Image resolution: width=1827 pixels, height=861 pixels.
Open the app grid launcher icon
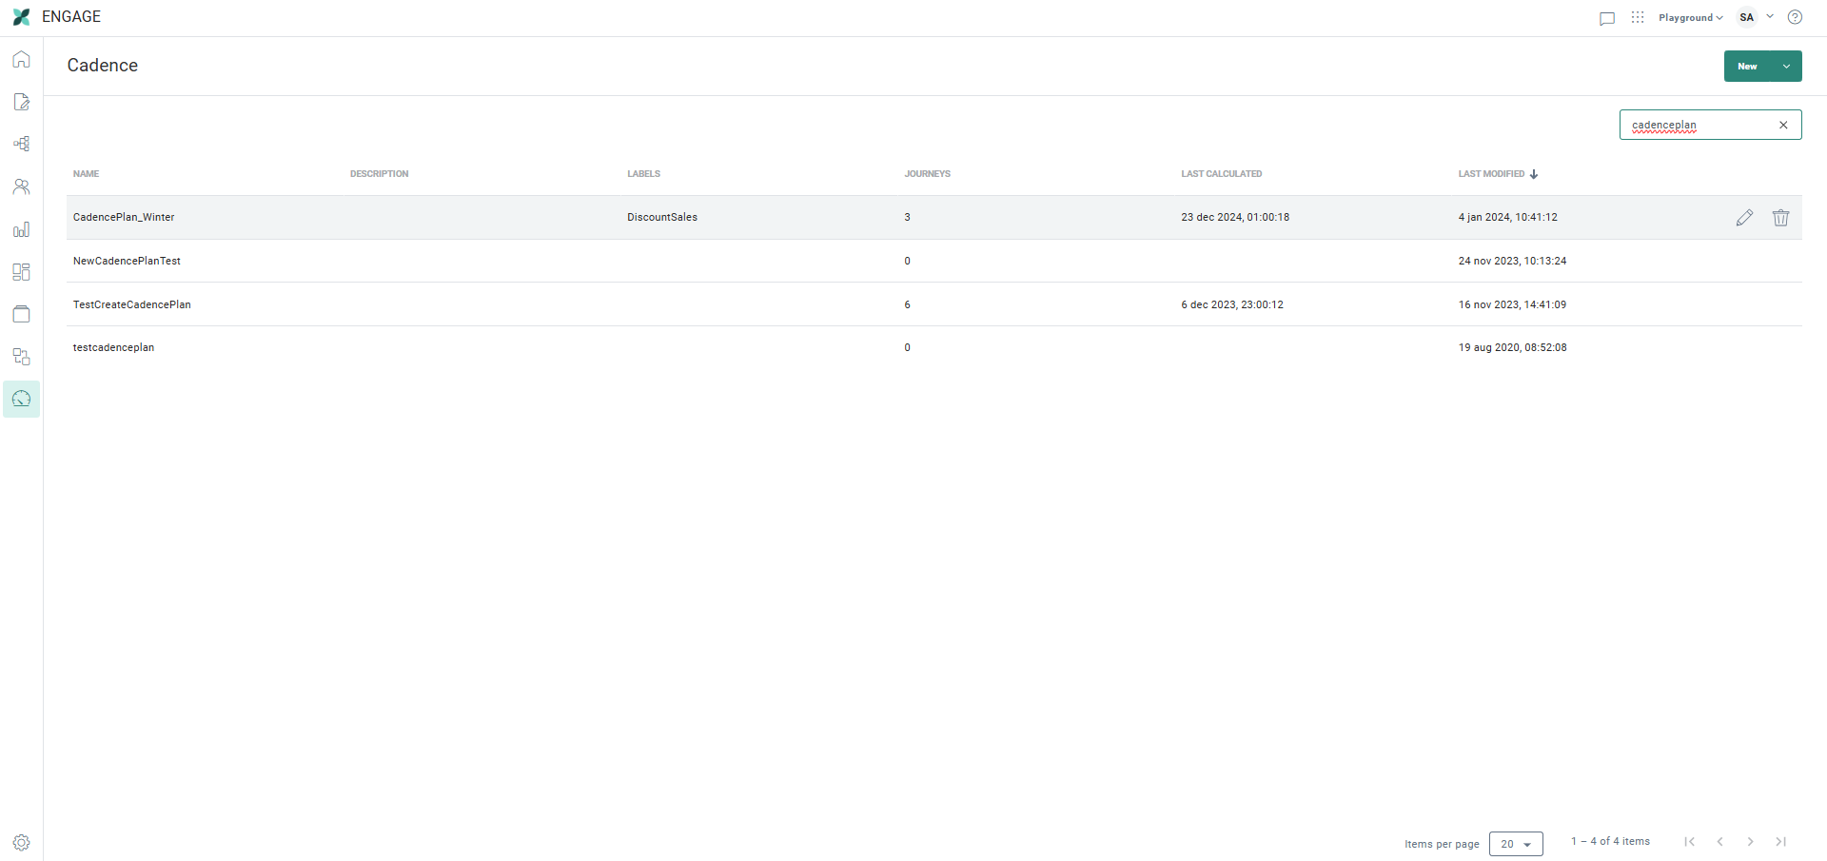[x=1637, y=17]
